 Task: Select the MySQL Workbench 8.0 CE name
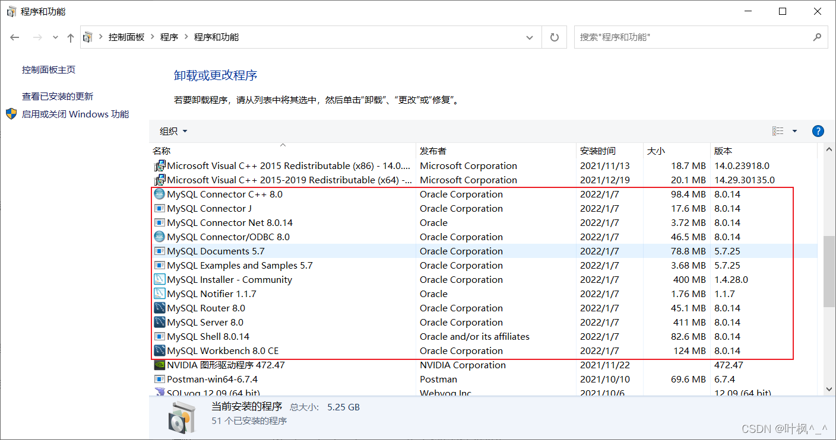click(223, 351)
